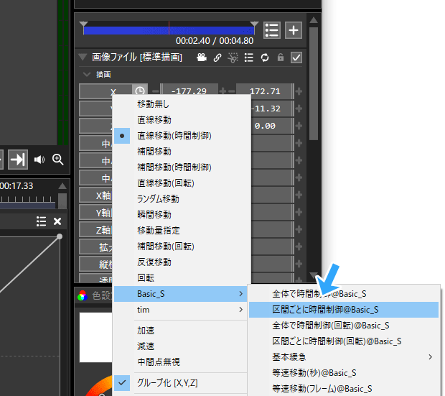
Task: Click the blue item duration bar
Action: [x=169, y=31]
